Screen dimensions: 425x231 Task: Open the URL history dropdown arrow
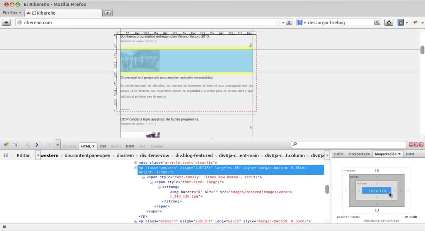(283, 23)
